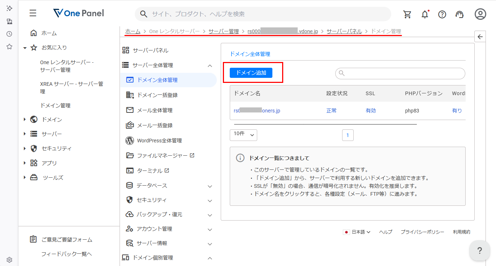Open the 10件 page size dropdown

point(243,135)
